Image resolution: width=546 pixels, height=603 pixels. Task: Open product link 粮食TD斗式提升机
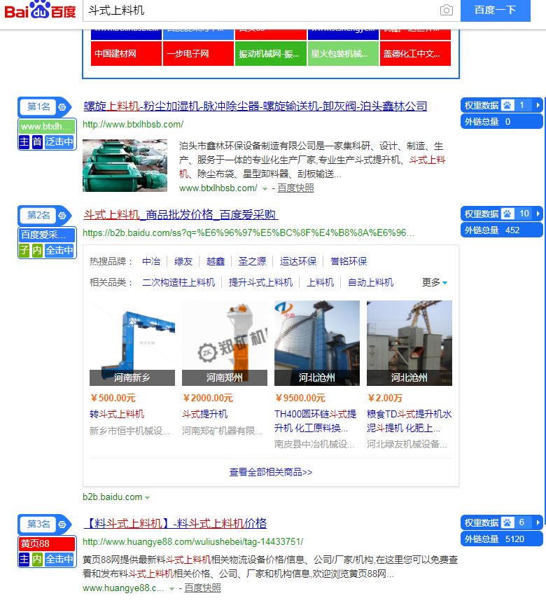click(x=409, y=421)
